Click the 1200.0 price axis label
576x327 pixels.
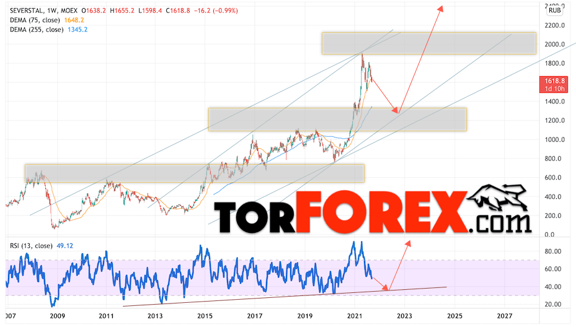[x=554, y=120]
